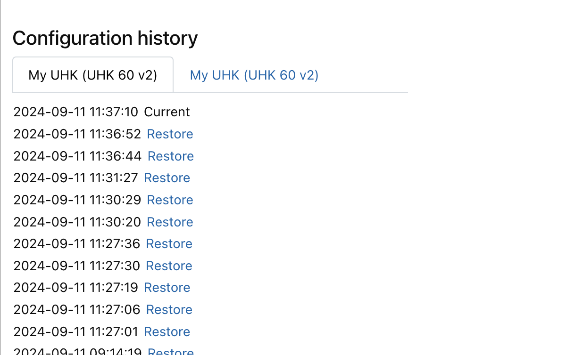Image resolution: width=583 pixels, height=355 pixels.
Task: Select the active My UHK (UHK 60 v2) tab
Action: click(93, 75)
